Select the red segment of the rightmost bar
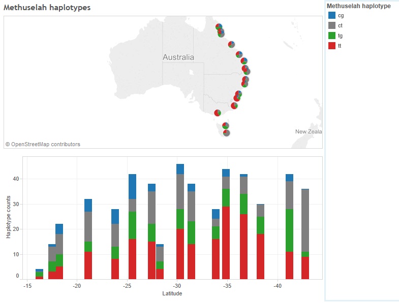 click(305, 267)
